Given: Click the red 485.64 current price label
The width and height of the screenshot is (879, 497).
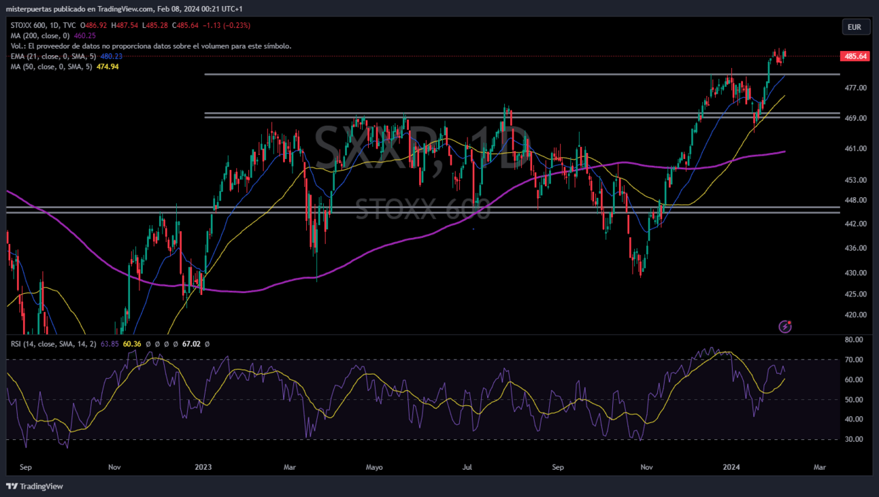Looking at the screenshot, I should point(855,56).
